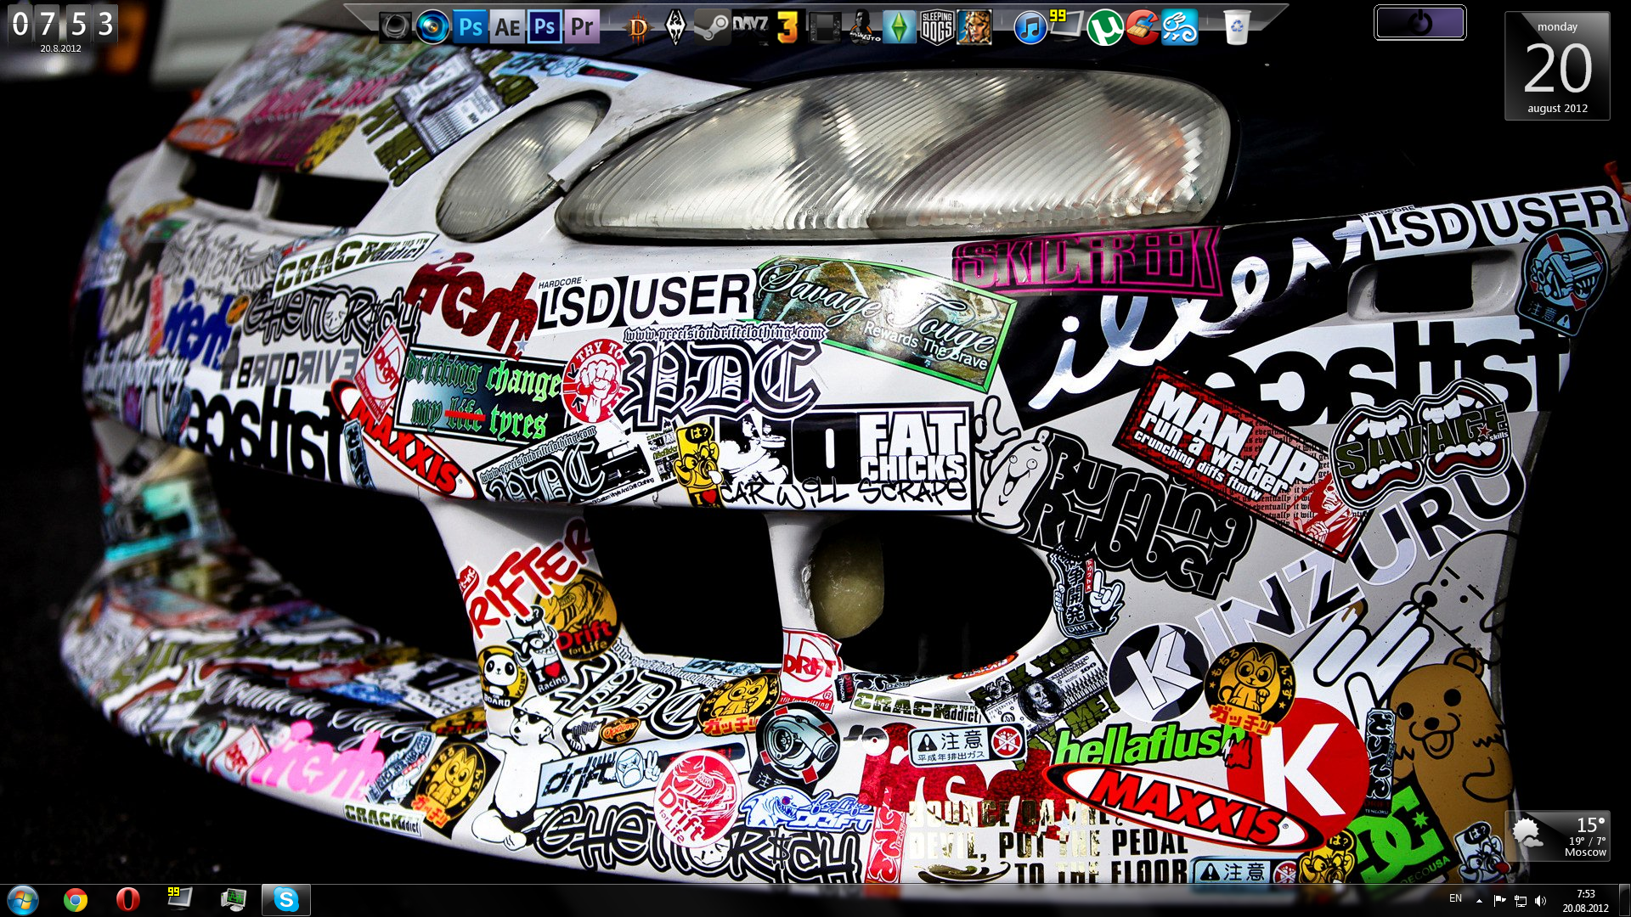Open Adobe After Effects from the dock
This screenshot has height=917, width=1631.
[x=507, y=27]
